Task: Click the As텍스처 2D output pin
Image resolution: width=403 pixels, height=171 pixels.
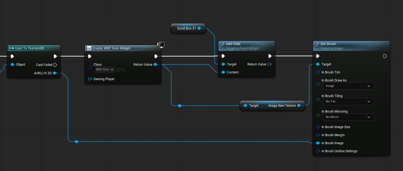Action: 55,73
